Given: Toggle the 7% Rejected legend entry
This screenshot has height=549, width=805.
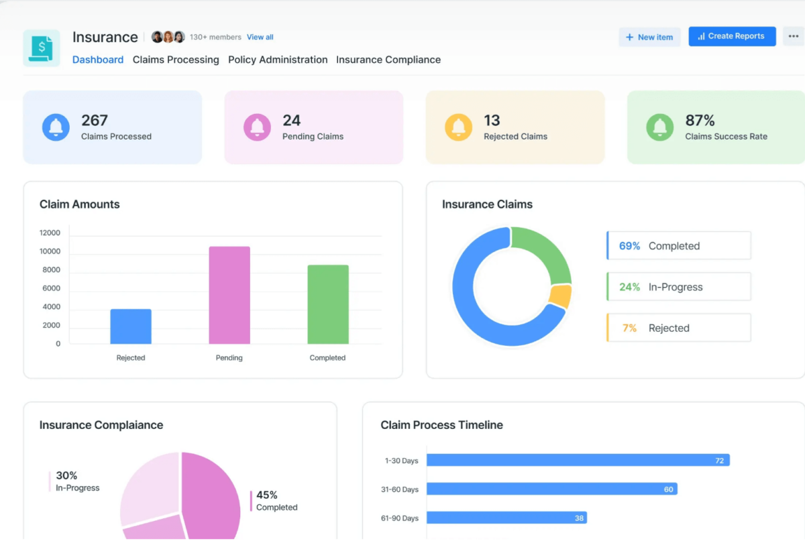Looking at the screenshot, I should 678,327.
